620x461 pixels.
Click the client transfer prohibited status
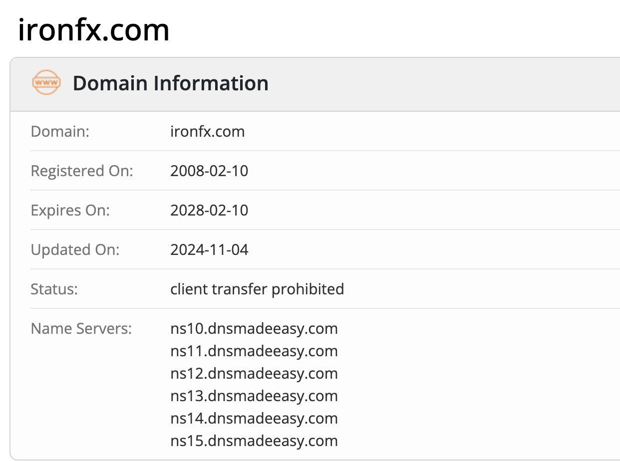click(257, 289)
